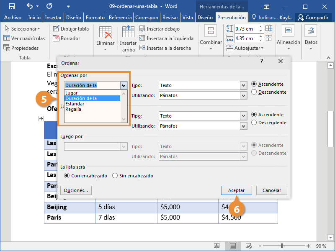Open the Ordenar por dropdown arrow
Viewport: 335px width, 251px height.
(124, 85)
